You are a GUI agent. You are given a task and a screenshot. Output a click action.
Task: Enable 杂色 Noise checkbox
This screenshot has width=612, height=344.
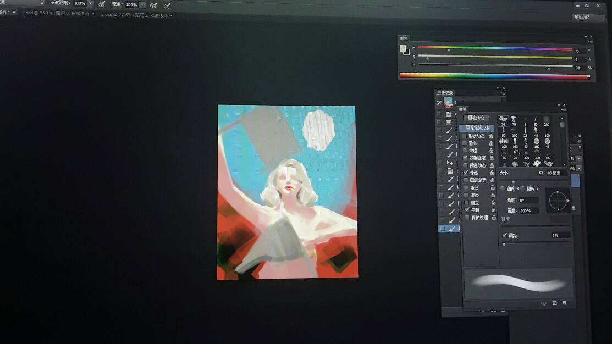tap(466, 187)
